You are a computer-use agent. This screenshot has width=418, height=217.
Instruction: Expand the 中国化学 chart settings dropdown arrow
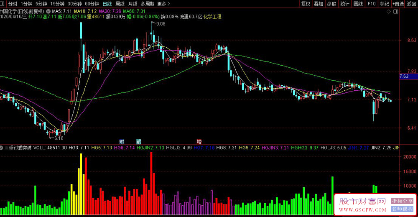click(x=48, y=11)
